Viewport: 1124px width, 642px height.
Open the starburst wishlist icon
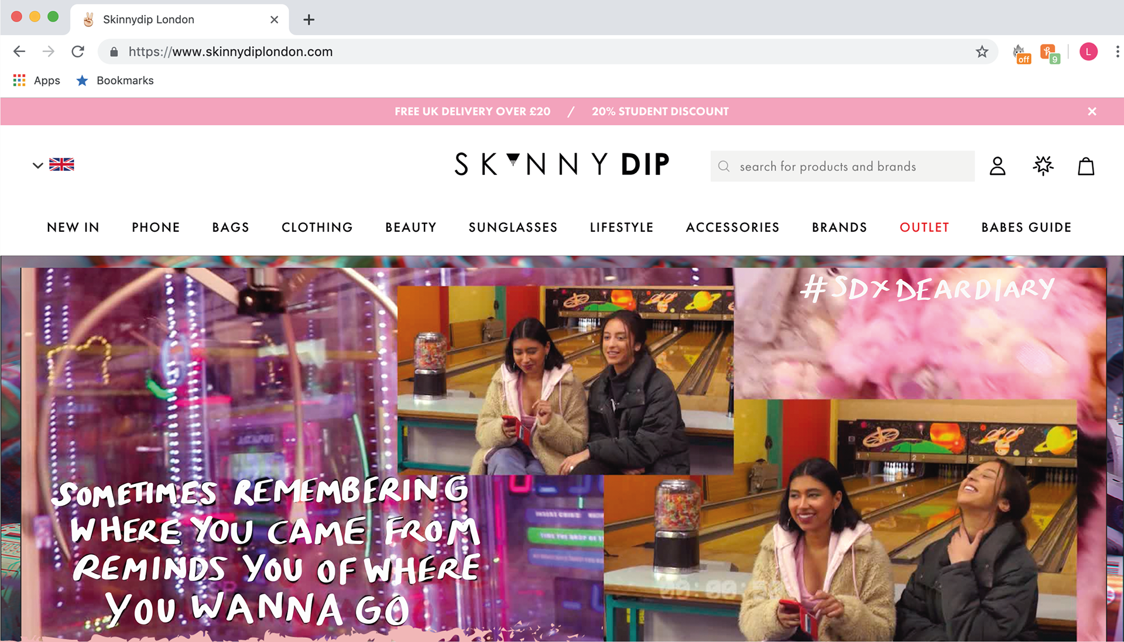pos(1043,166)
